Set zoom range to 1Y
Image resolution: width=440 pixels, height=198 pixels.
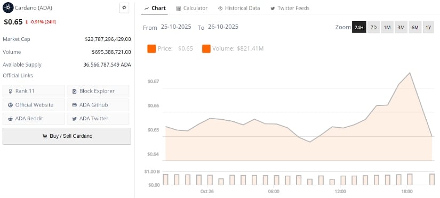tap(428, 27)
